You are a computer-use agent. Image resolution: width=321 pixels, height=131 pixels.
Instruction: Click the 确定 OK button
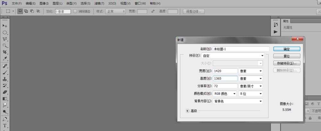(x=287, y=49)
